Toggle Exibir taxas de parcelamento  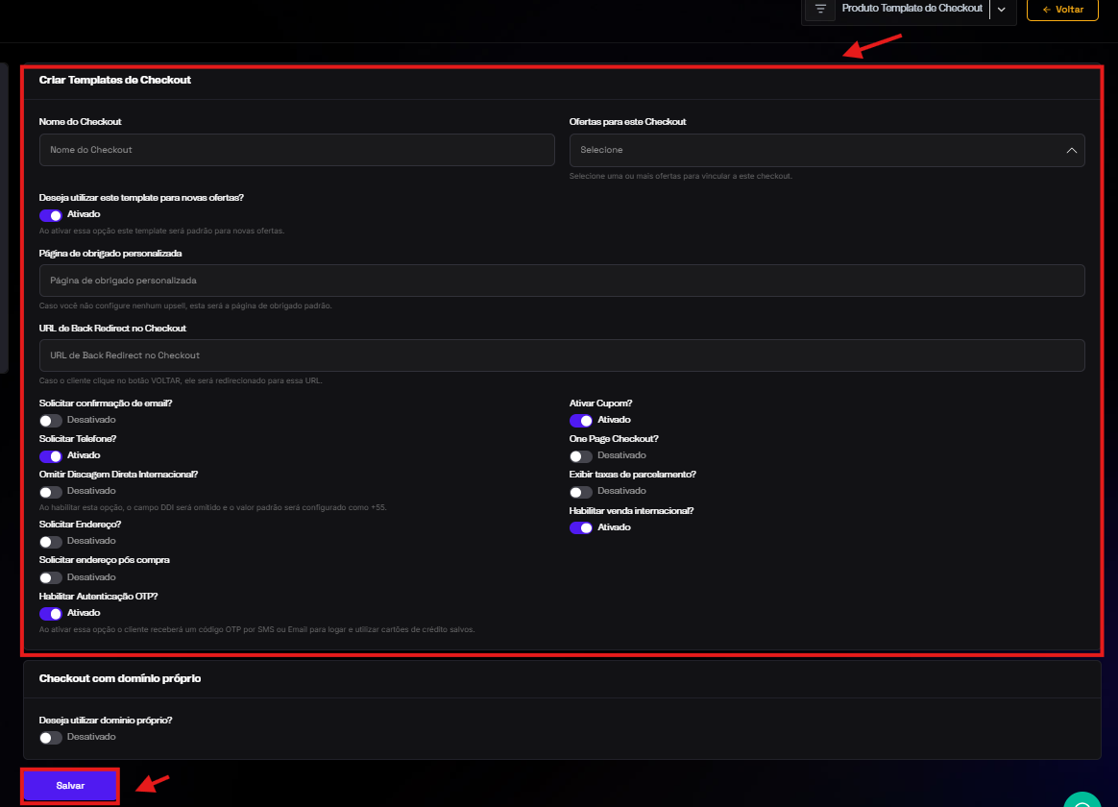pos(581,492)
